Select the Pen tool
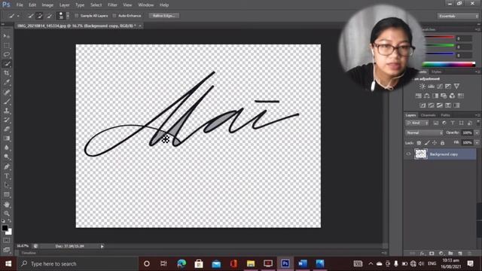The width and height of the screenshot is (482, 271). pyautogui.click(x=7, y=167)
